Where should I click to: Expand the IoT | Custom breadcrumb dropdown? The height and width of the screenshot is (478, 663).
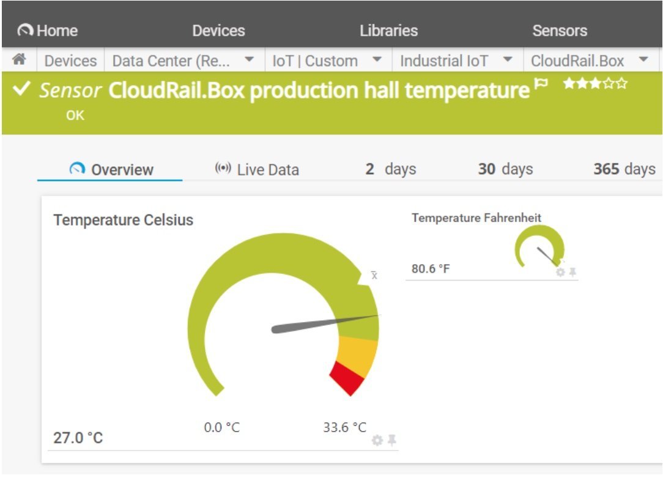(x=377, y=61)
